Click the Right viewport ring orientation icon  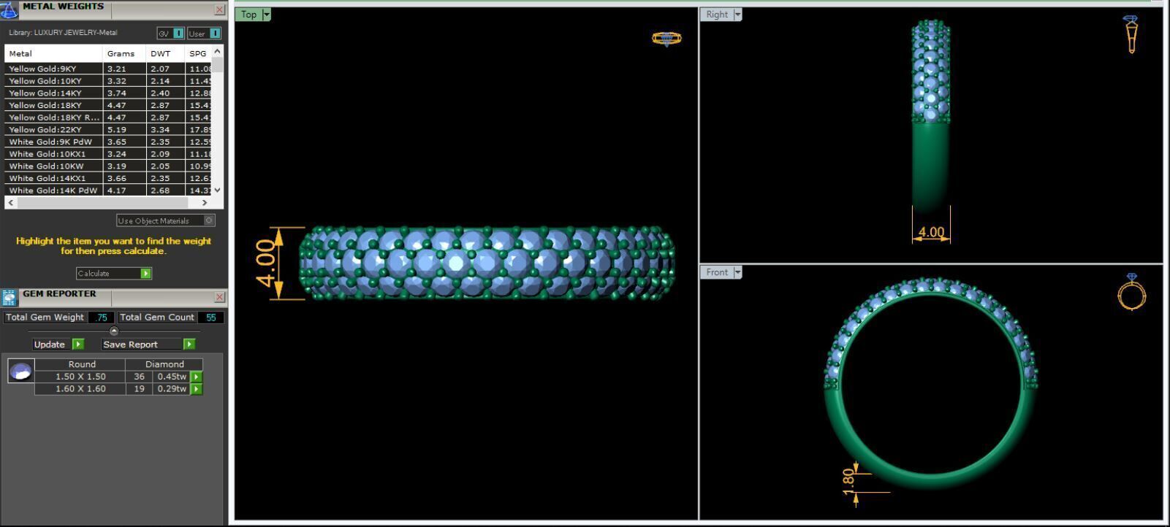tap(1131, 34)
